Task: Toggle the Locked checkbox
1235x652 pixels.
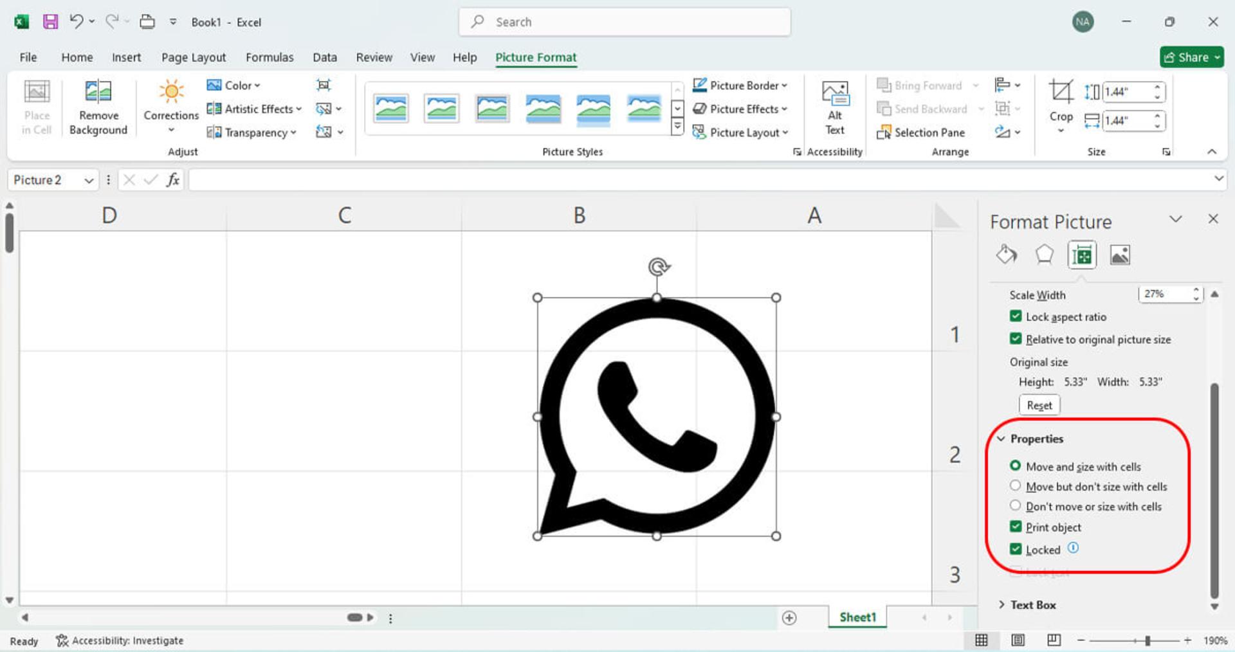Action: (1016, 549)
